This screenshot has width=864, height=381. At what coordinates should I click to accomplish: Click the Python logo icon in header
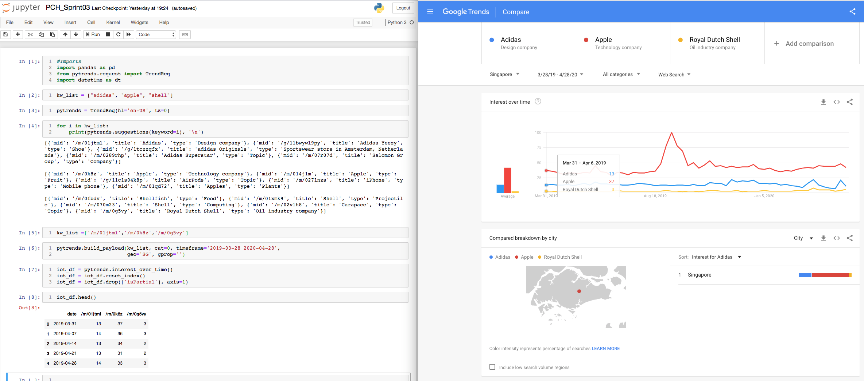tap(379, 8)
